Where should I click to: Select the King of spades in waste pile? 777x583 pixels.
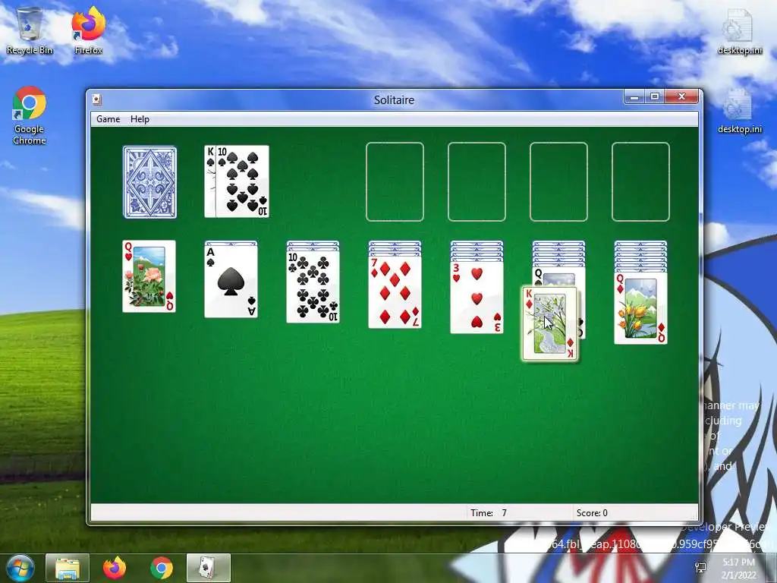[x=209, y=181]
